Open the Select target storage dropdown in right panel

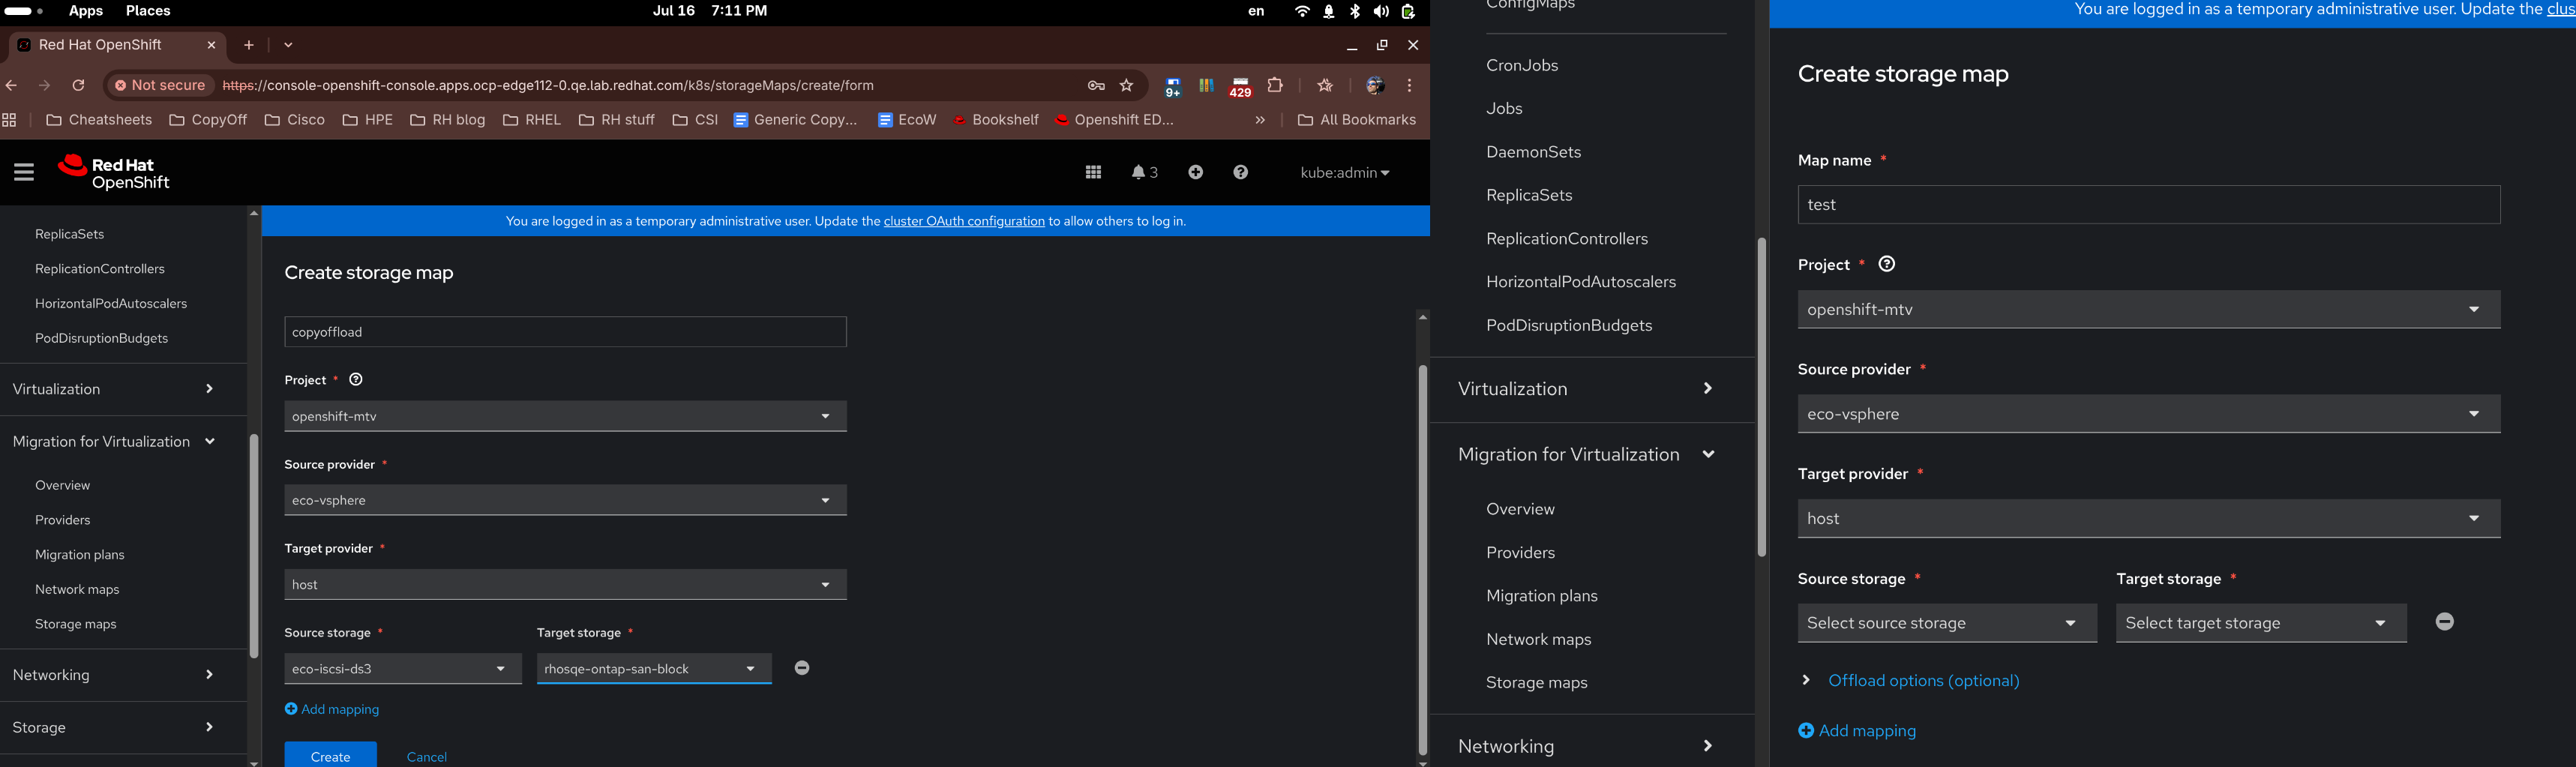click(2261, 623)
